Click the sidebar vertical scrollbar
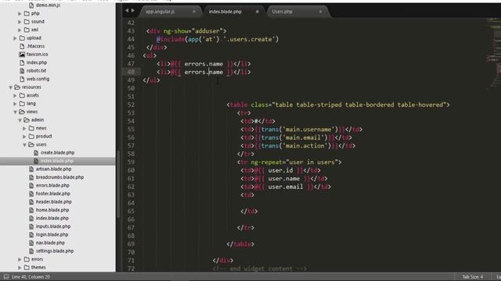Screen dimensions: 501x281 118,184
